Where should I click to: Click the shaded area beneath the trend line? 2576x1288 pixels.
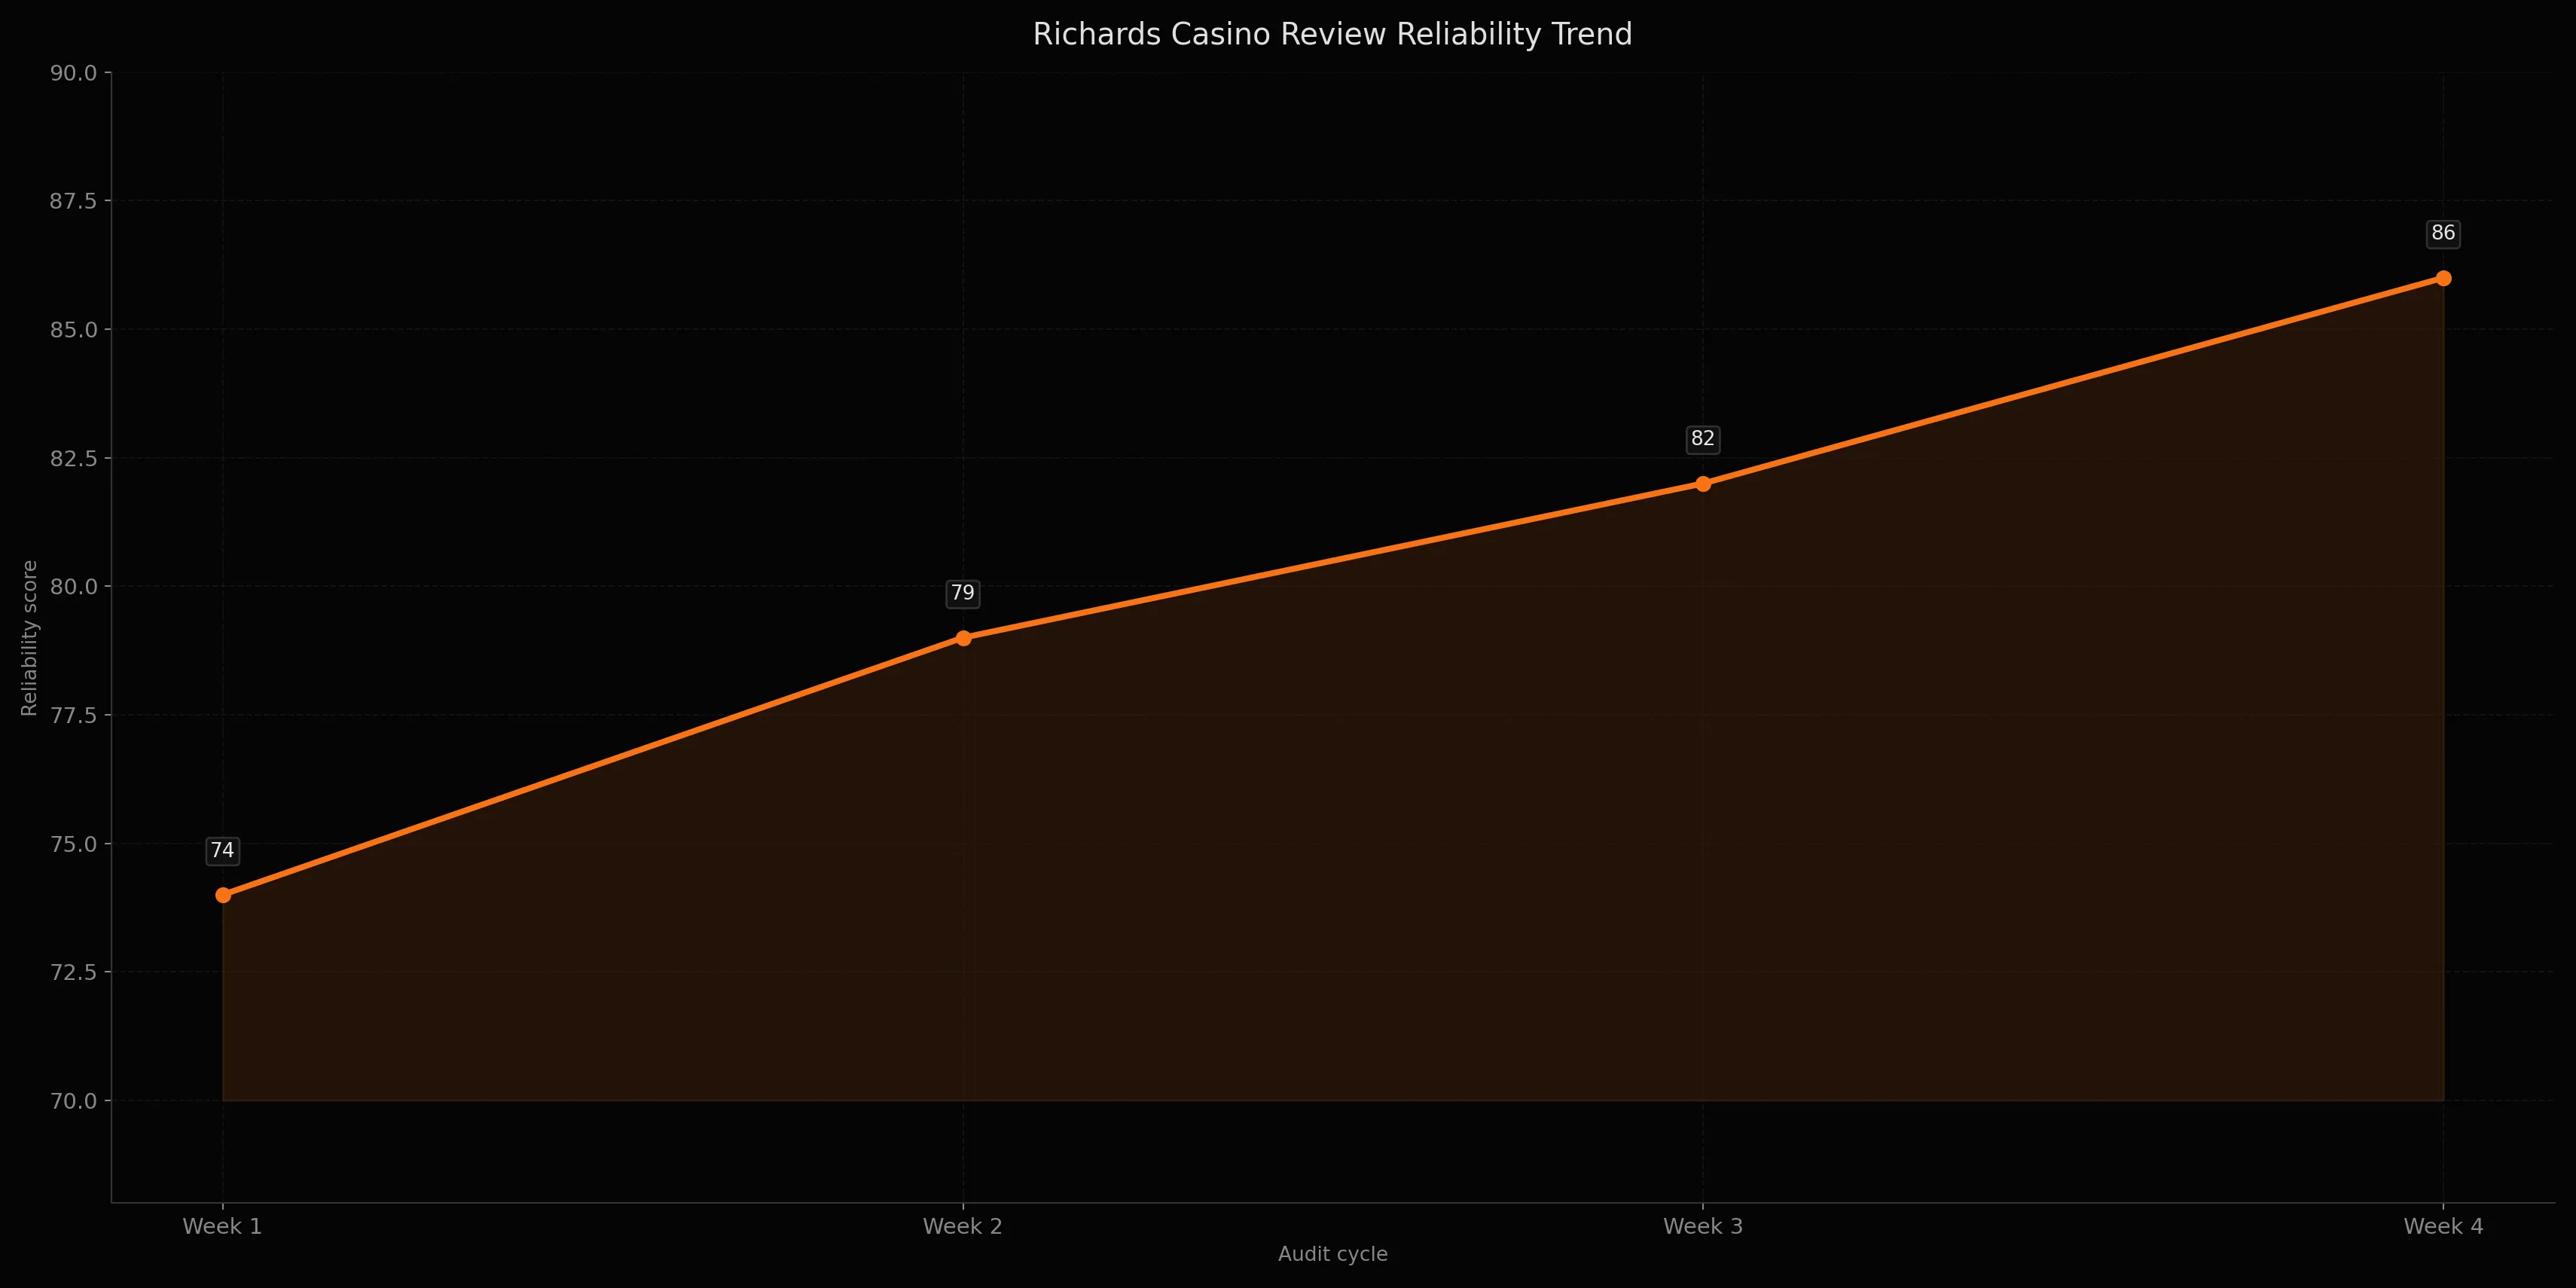[1300, 900]
